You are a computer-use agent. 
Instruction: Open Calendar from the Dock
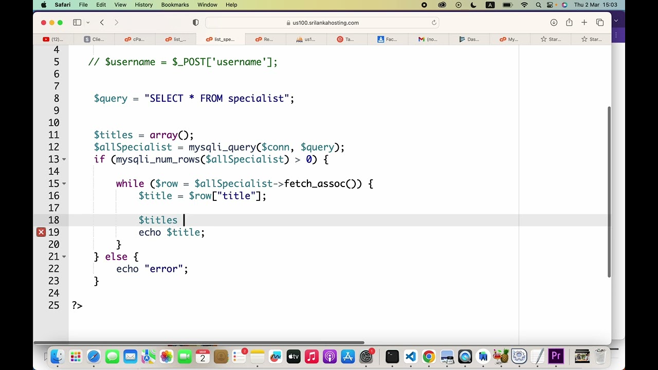pos(203,356)
